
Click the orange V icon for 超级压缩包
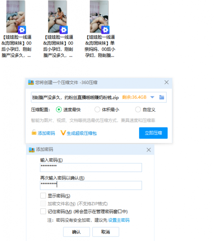pos(63,133)
